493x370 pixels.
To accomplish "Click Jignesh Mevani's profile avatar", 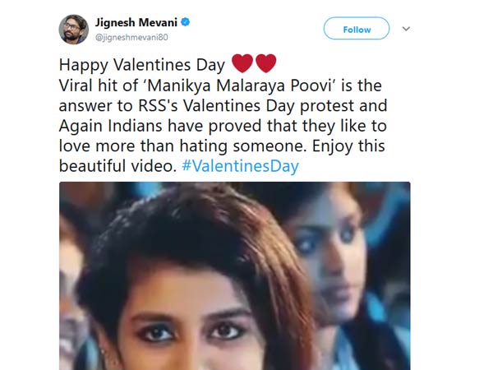I will (74, 30).
